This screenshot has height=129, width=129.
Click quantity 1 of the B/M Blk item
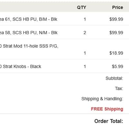pos(85,19)
